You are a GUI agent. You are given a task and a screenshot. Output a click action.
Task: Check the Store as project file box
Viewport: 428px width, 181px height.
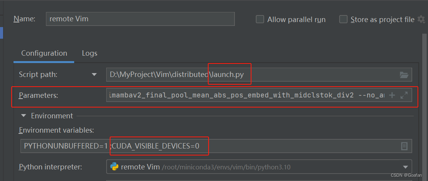click(343, 19)
